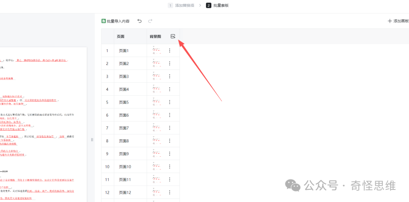Click the 页面 column header

pyautogui.click(x=130, y=36)
